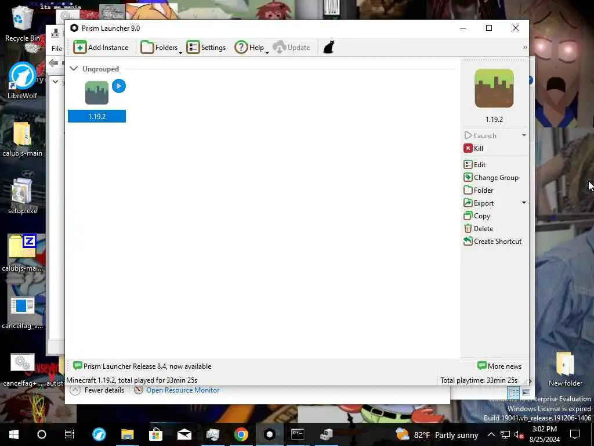This screenshot has width=594, height=446.
Task: Select calubjs-main folder on desktop
Action: (23, 139)
